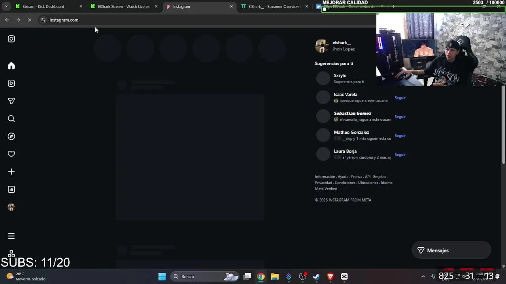Switch to ElShark Stream Watch Live tab
Image resolution: width=506 pixels, height=284 pixels.
124,6
